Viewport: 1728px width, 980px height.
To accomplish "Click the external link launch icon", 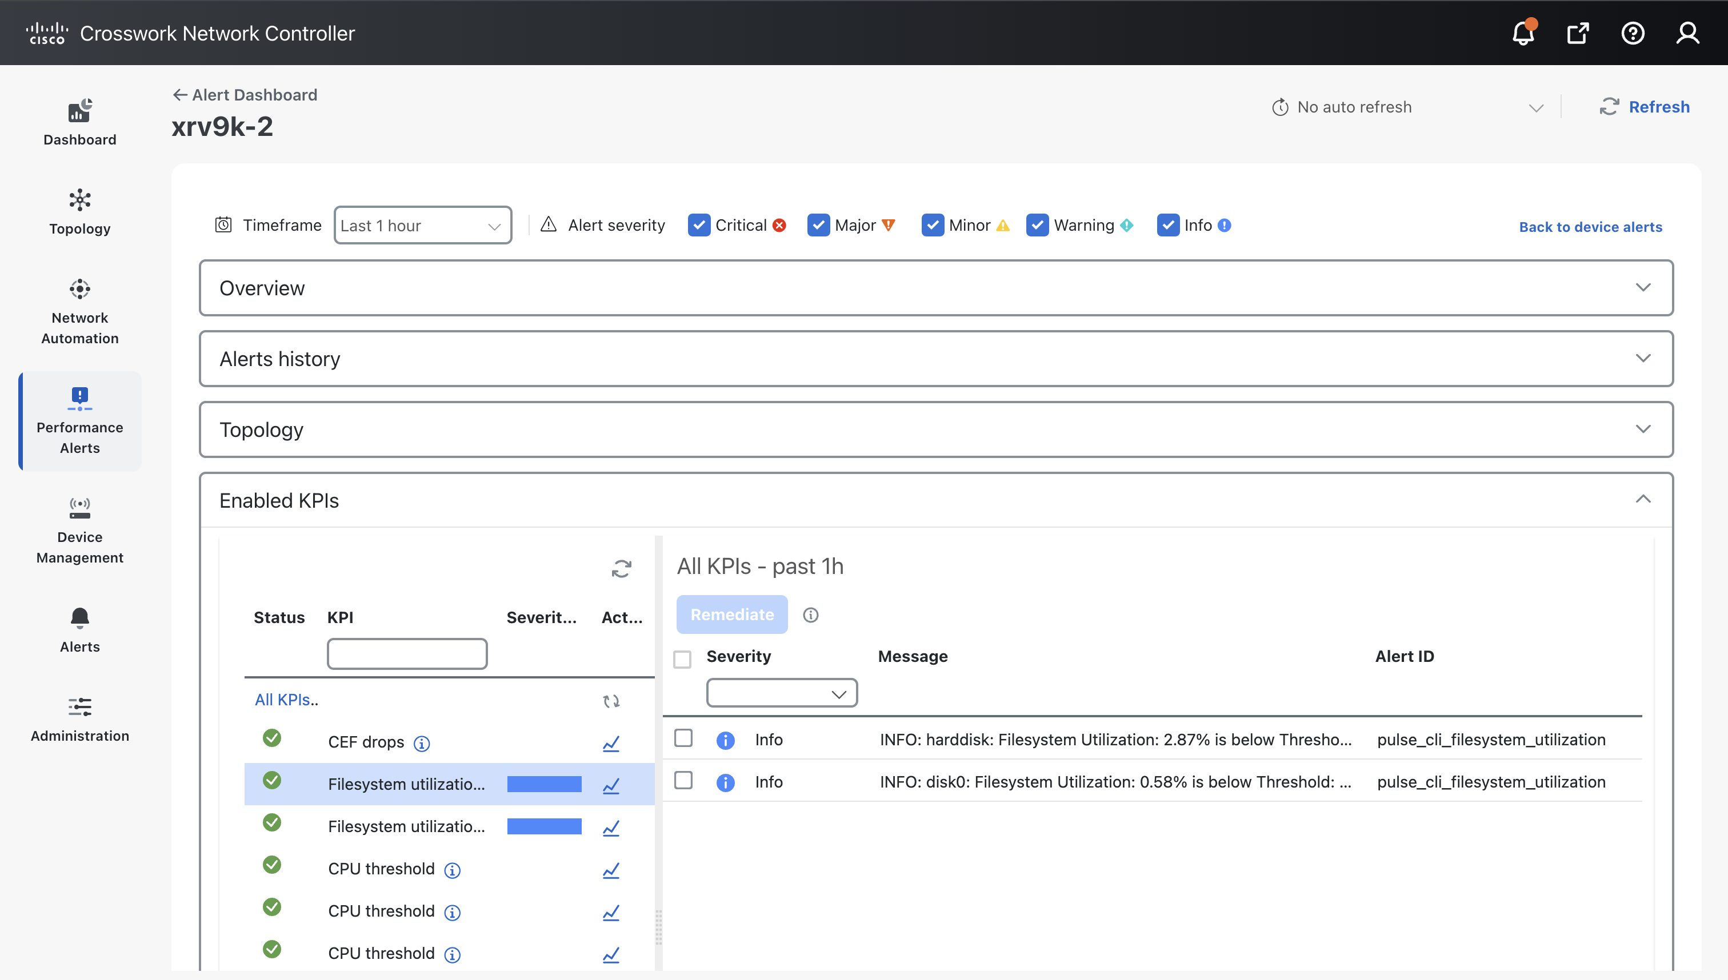I will point(1578,33).
